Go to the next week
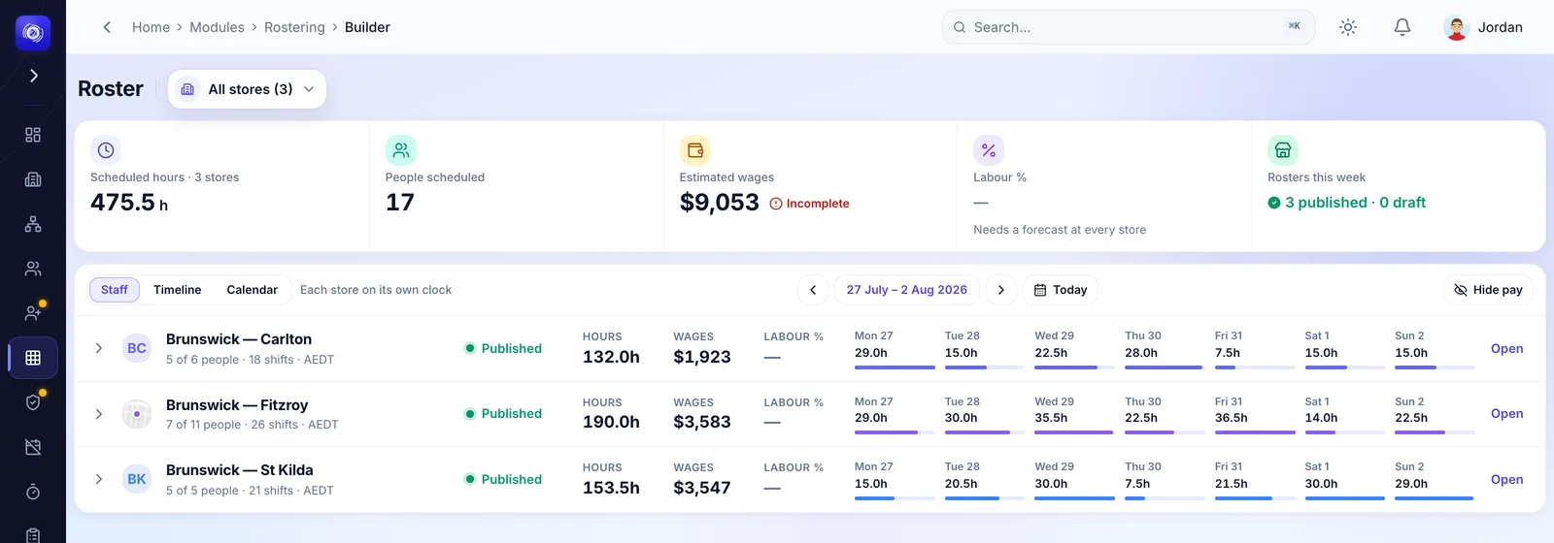The width and height of the screenshot is (1554, 543). [x=1001, y=290]
